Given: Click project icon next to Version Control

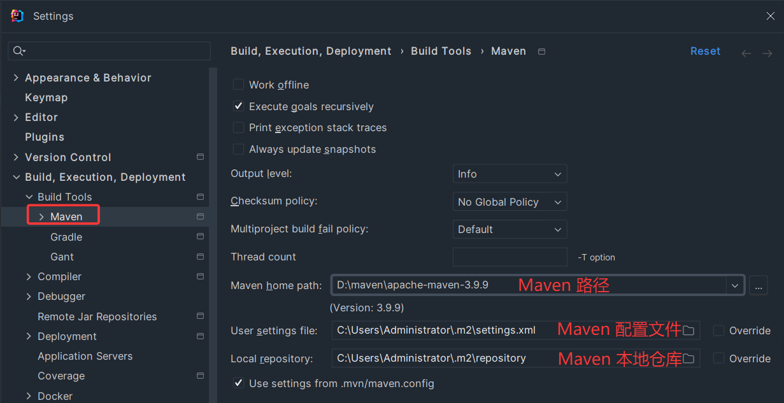Looking at the screenshot, I should click(200, 157).
